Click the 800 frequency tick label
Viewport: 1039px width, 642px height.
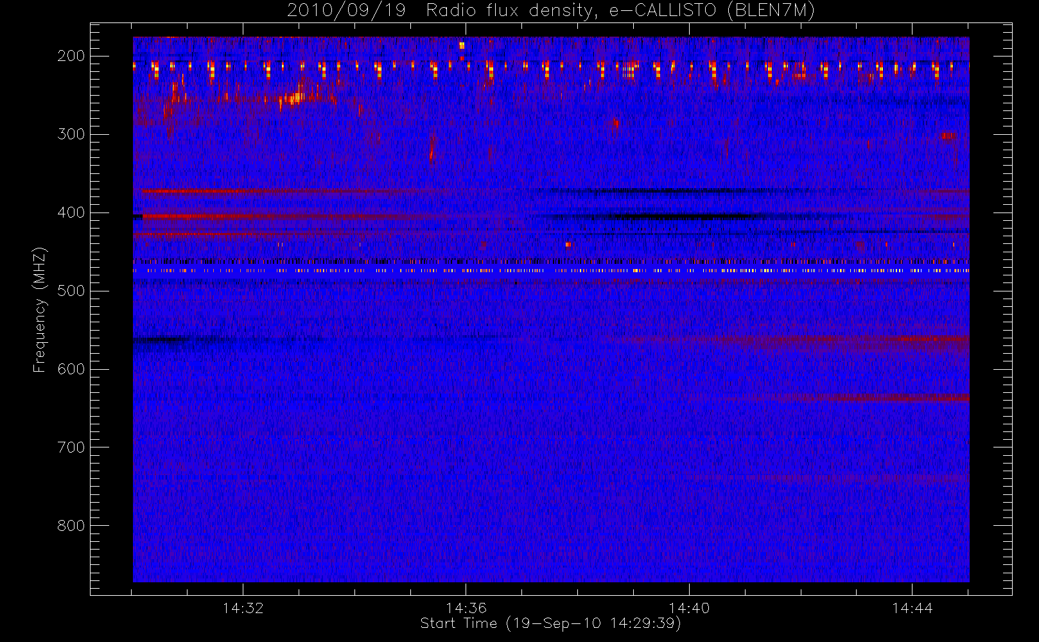pyautogui.click(x=71, y=526)
